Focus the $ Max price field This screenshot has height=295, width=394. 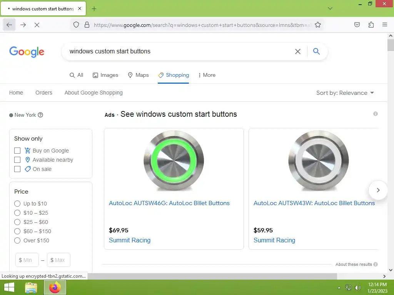(58, 260)
